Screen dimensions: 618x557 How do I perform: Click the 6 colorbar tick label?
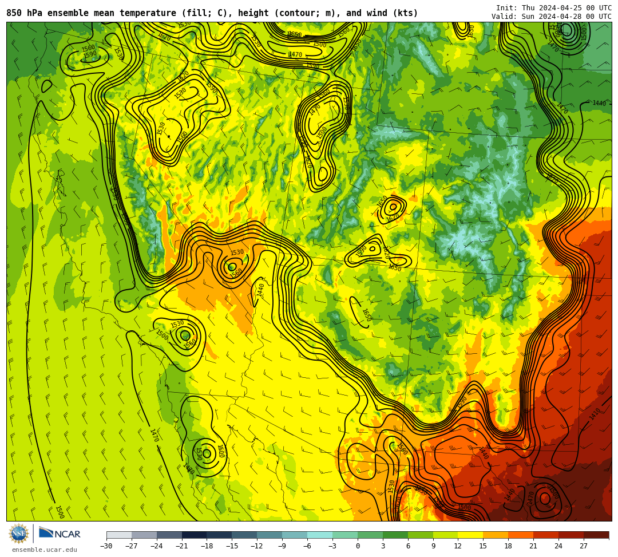(x=408, y=546)
